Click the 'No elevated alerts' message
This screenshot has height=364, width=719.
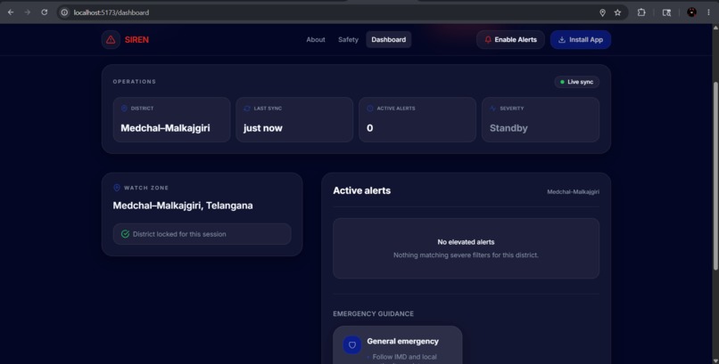(466, 242)
